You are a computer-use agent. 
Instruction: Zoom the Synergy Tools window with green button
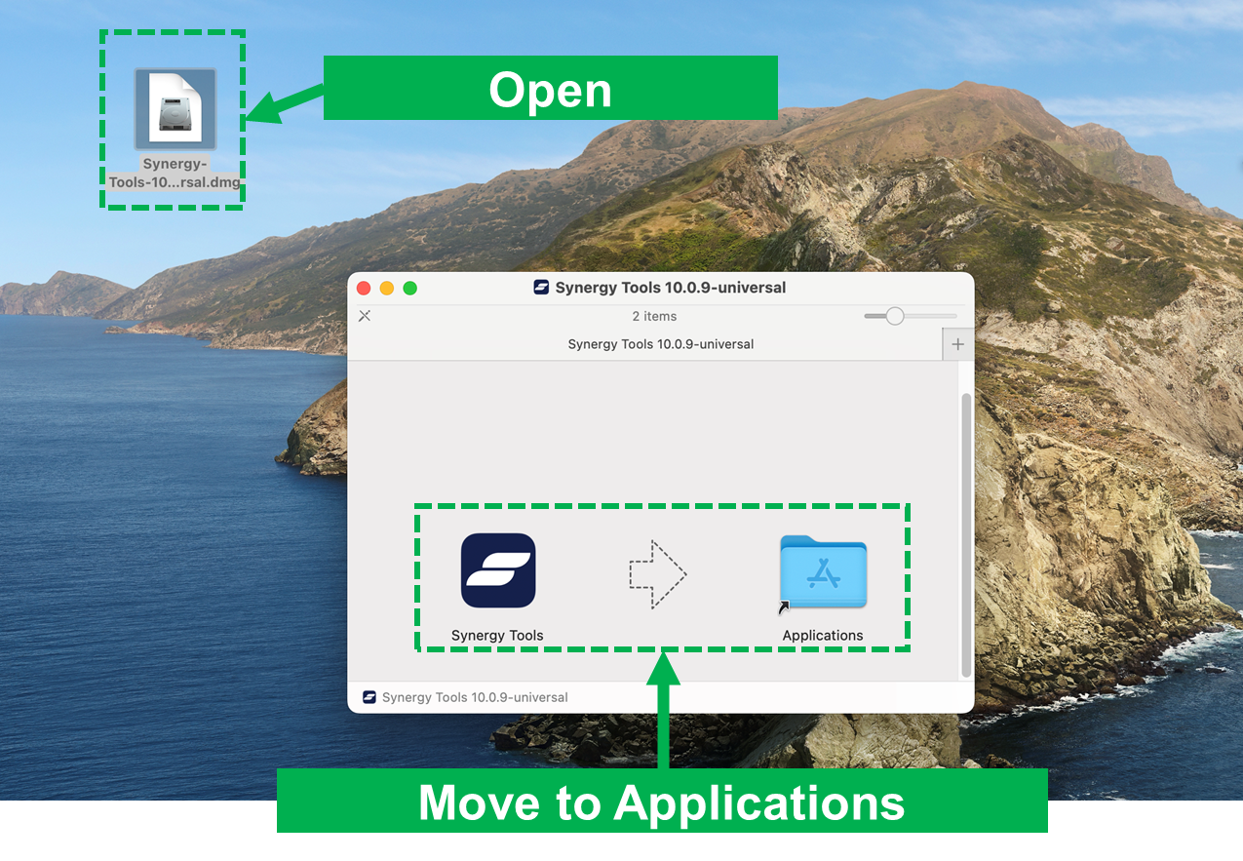(410, 288)
